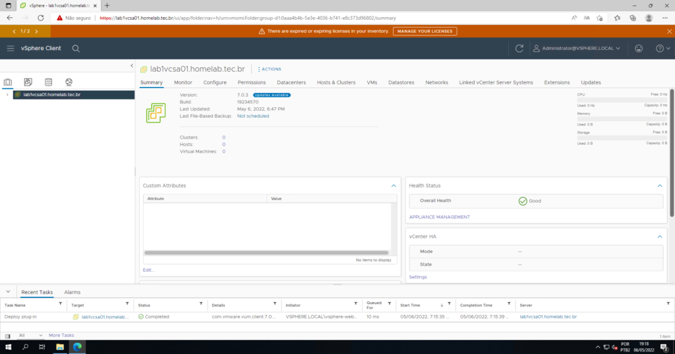The image size is (675, 354).
Task: Open the vSphere Client hamburger menu
Action: pyautogui.click(x=11, y=49)
